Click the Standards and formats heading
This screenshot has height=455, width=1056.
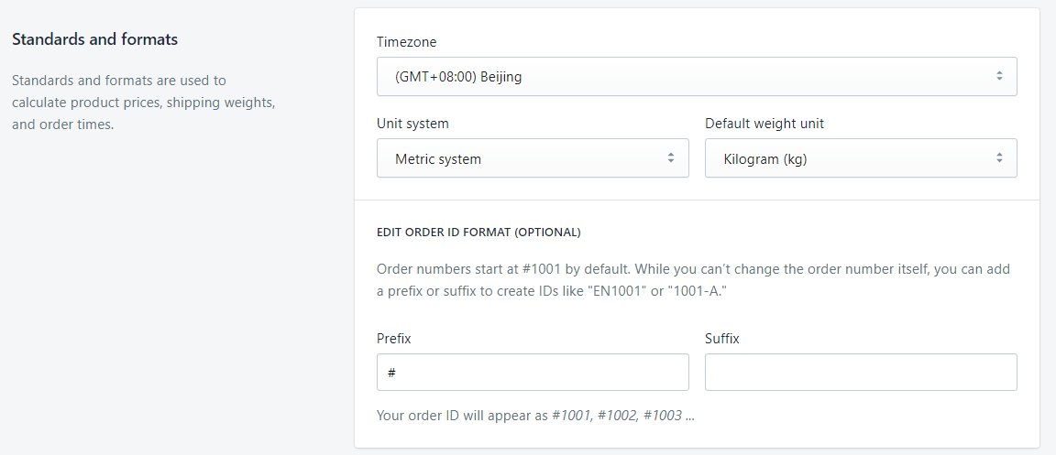click(95, 39)
